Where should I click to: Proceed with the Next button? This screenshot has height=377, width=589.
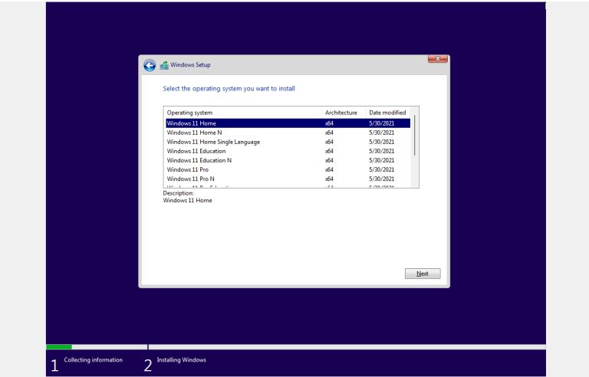pyautogui.click(x=423, y=274)
